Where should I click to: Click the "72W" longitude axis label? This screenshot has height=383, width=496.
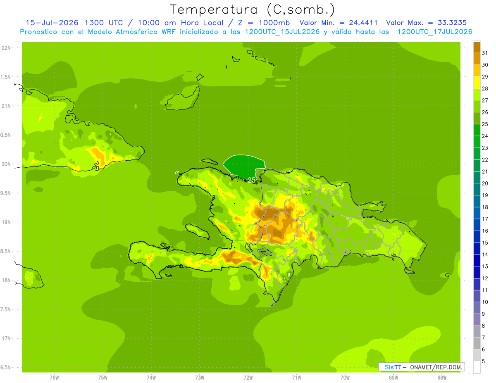point(248,378)
